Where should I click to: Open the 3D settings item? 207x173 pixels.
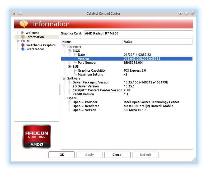[29, 41]
